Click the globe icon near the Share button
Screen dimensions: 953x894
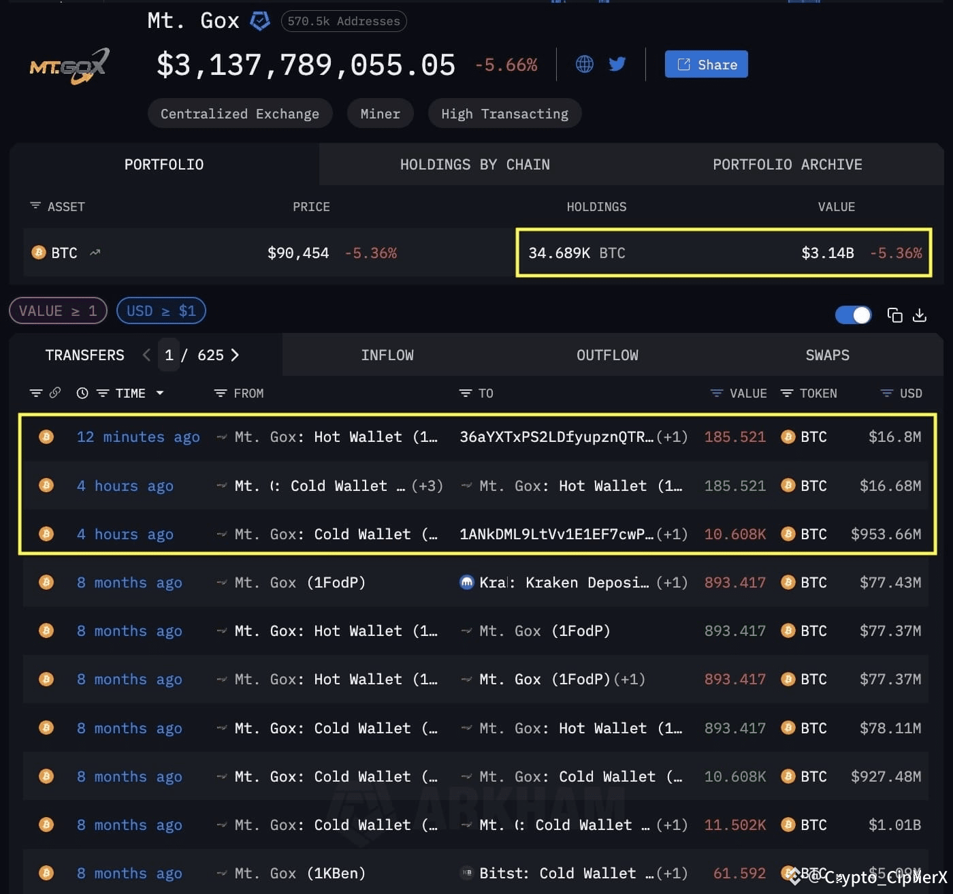(584, 63)
